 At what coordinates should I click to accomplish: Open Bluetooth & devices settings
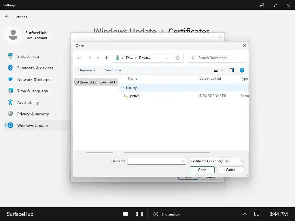point(35,68)
